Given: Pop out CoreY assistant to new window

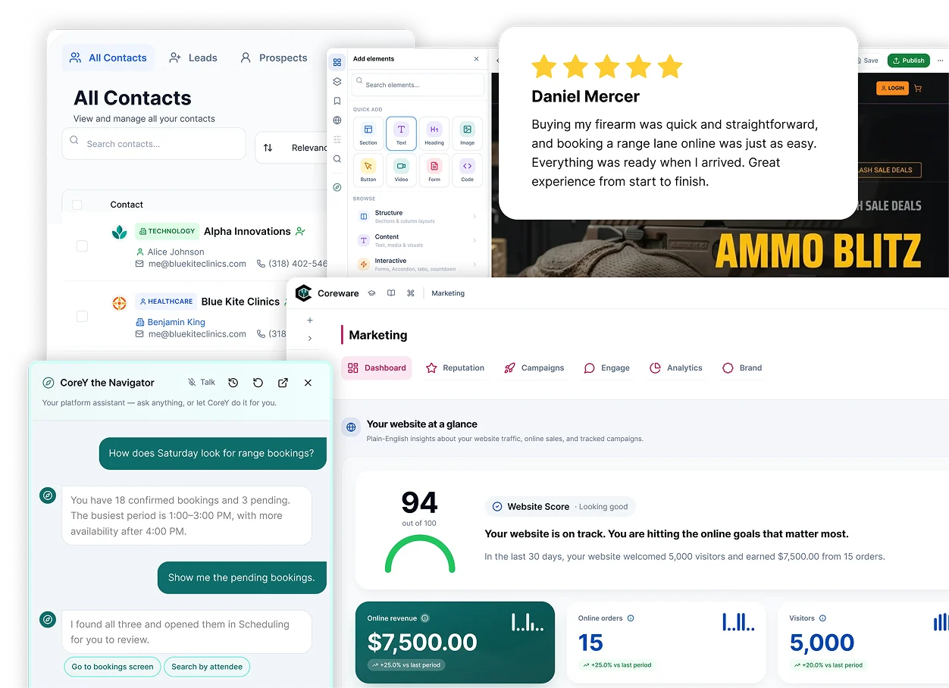Looking at the screenshot, I should point(283,383).
